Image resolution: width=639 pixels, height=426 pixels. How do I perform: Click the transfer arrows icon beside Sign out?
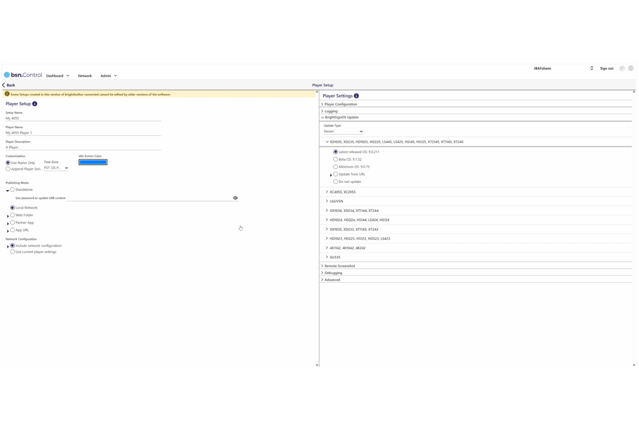(x=622, y=68)
